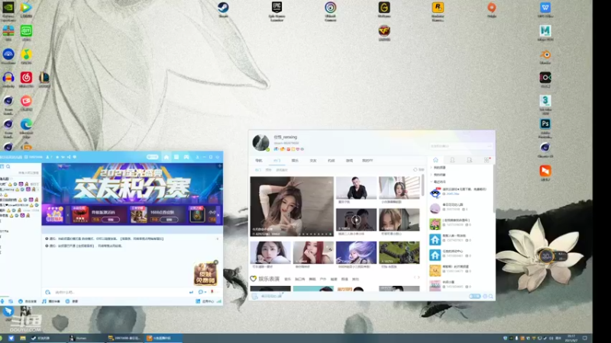The image size is (611, 343).
Task: Click the search icon at YY window bottom
Action: click(491, 297)
